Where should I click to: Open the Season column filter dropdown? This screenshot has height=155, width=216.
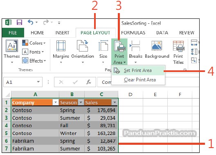[81, 102]
